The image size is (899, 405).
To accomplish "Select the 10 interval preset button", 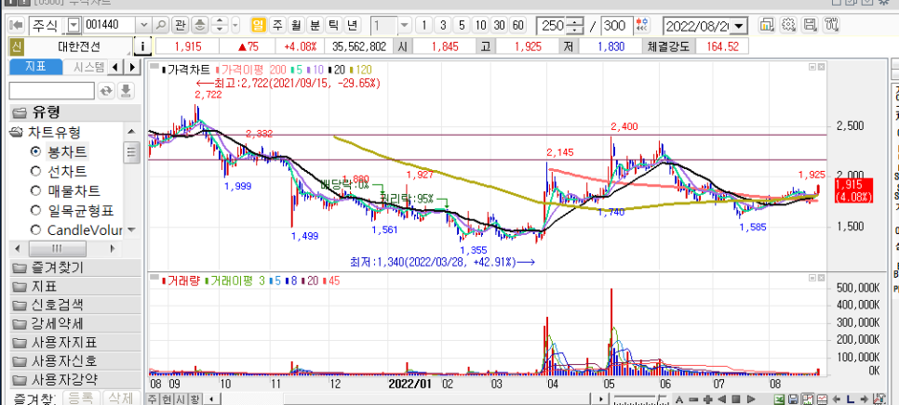I will coord(480,25).
